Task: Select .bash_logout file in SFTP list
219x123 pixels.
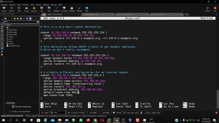Action: point(12,32)
